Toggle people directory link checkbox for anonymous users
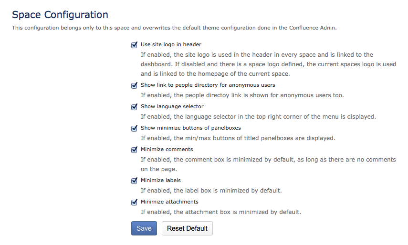The height and width of the screenshot is (245, 408). 135,85
